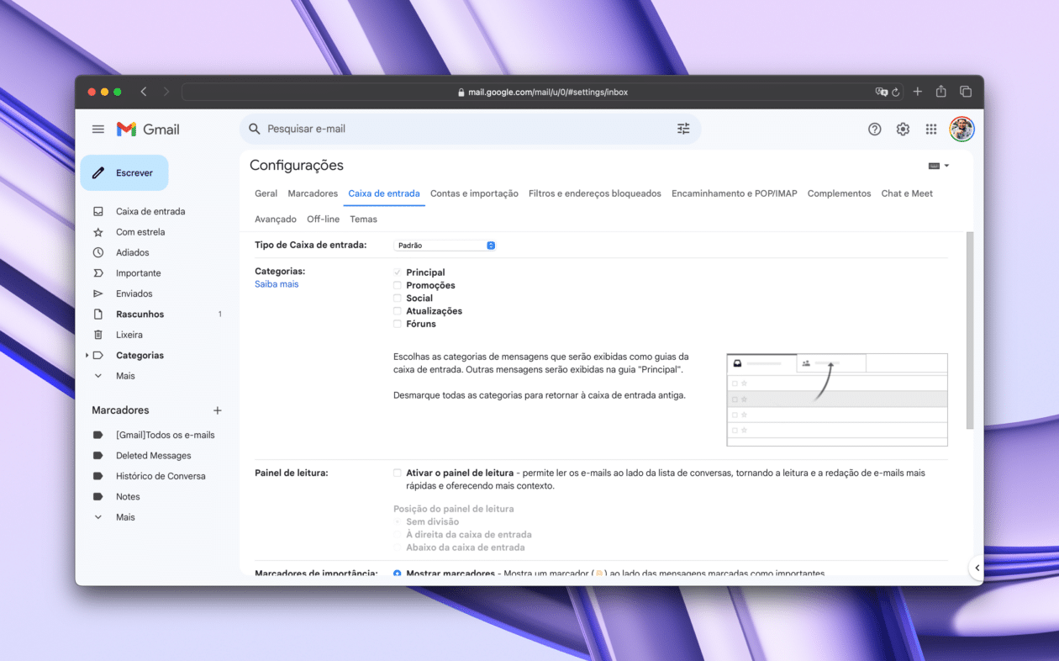The height and width of the screenshot is (661, 1059).
Task: Reload the page from the address bar
Action: tap(896, 93)
